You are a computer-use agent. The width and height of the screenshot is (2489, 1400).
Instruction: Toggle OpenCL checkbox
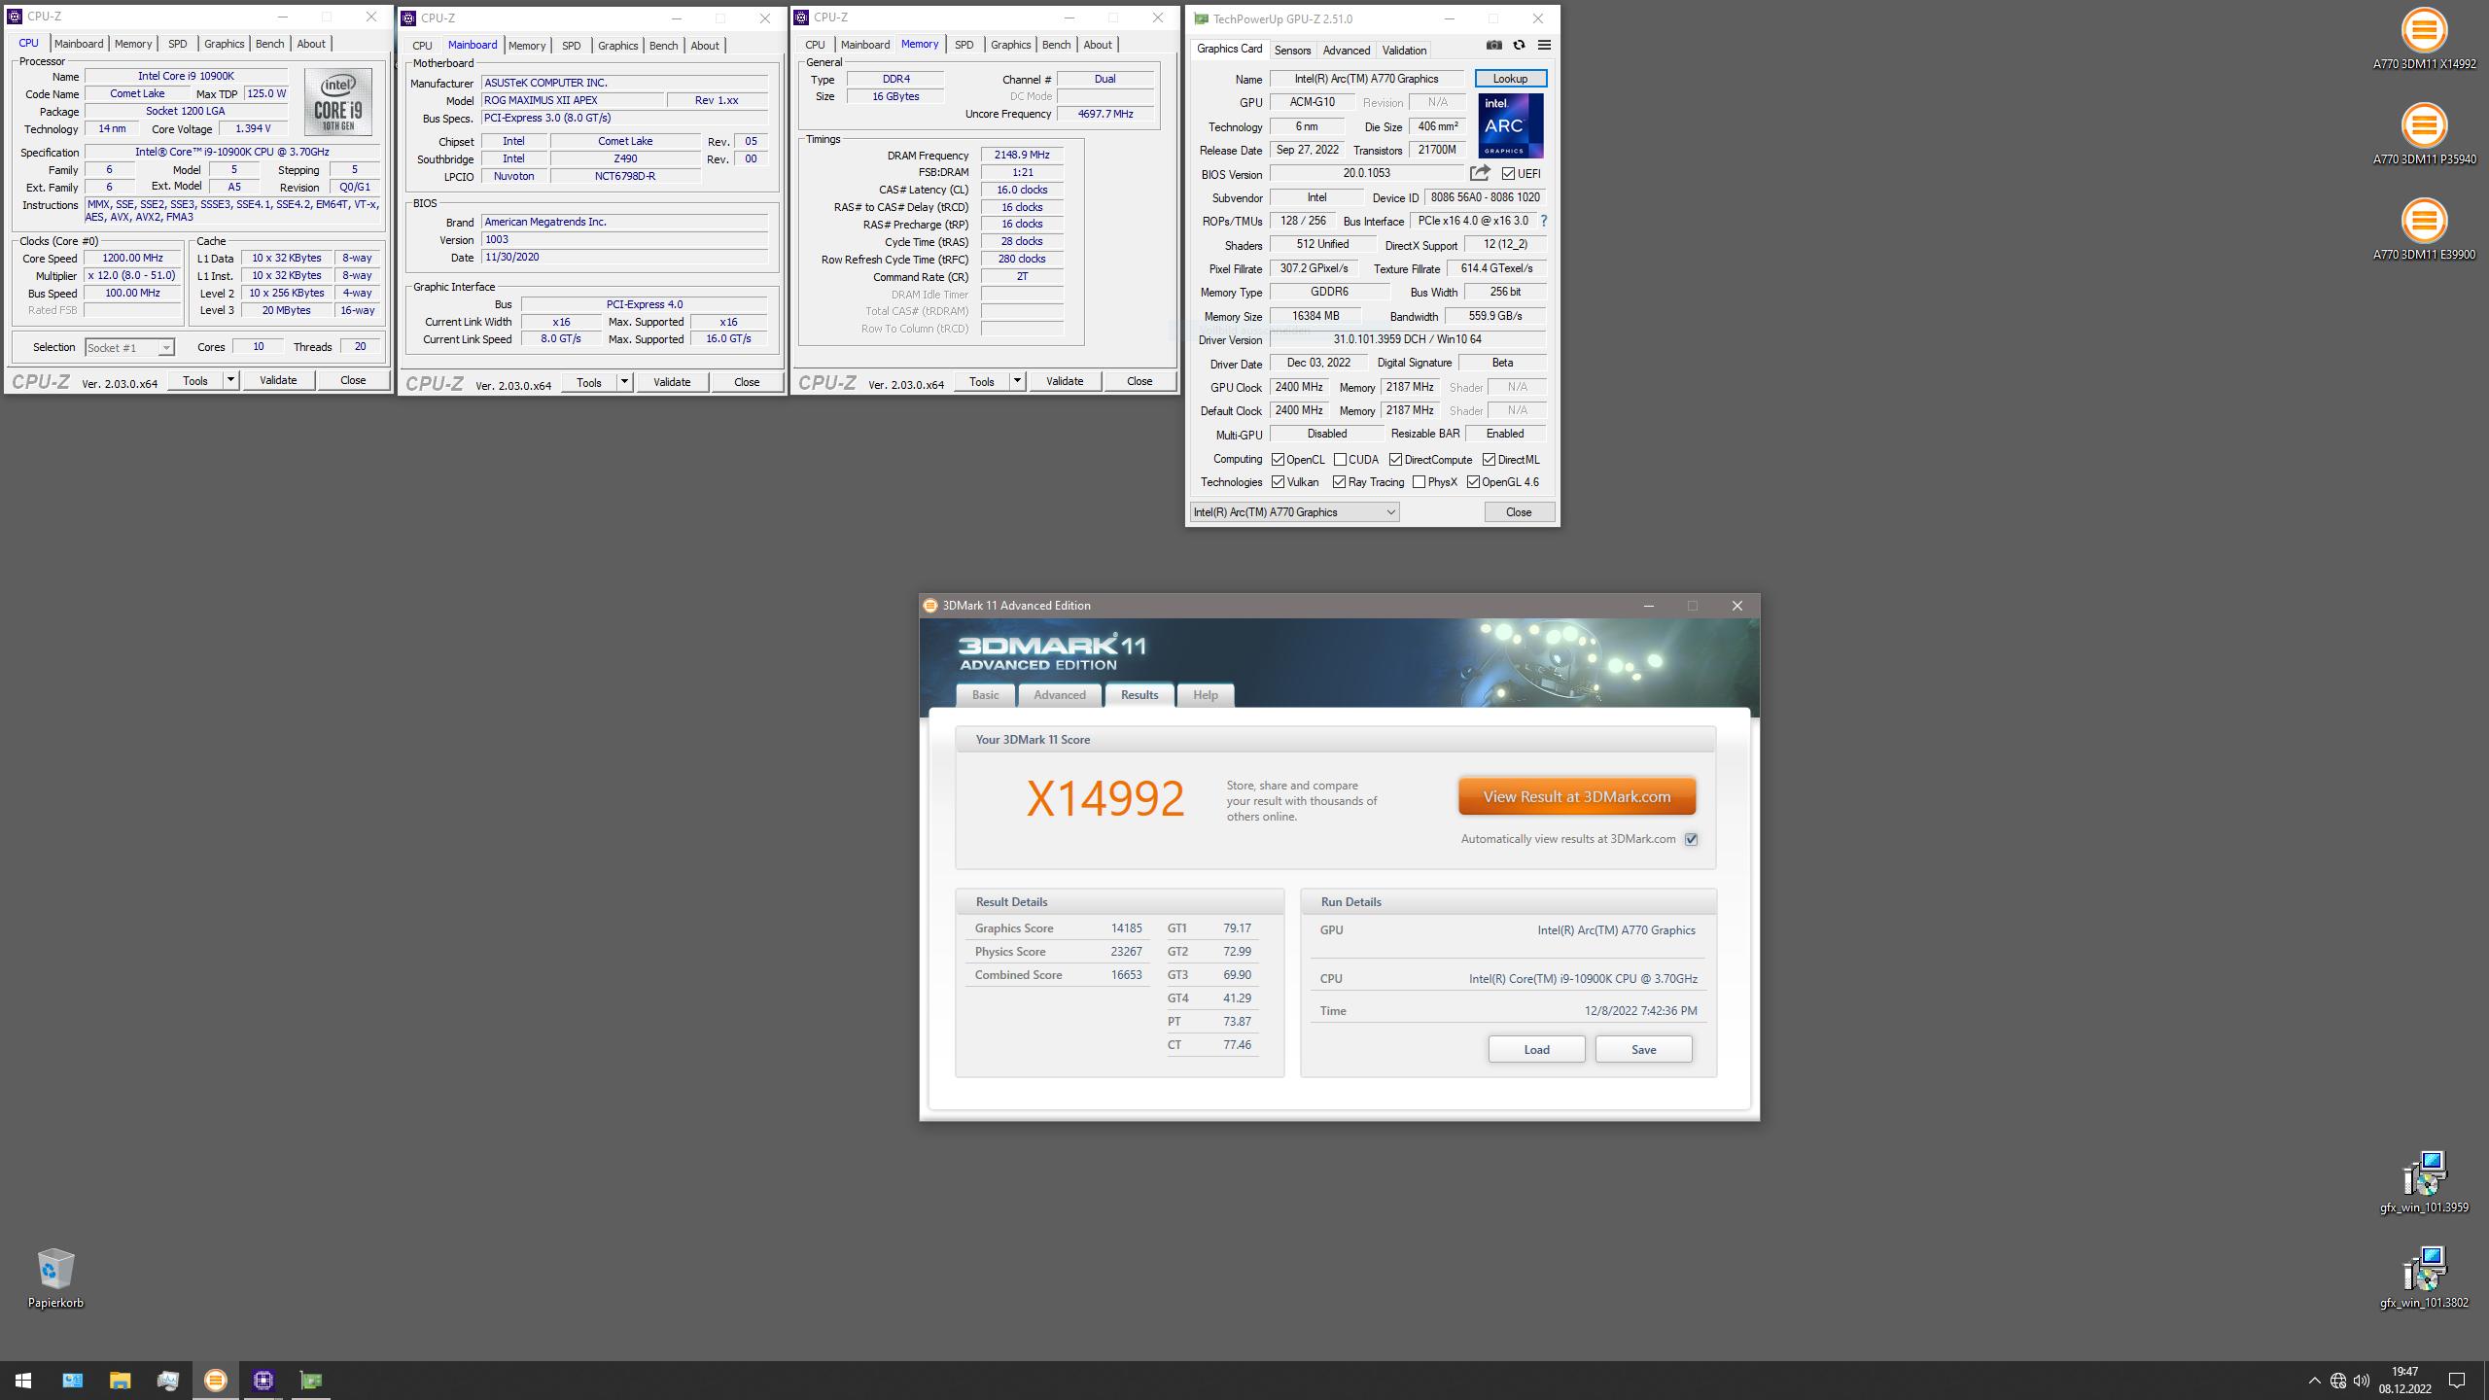[1279, 460]
